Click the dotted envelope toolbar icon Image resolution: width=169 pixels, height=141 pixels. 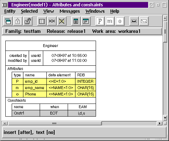[x=144, y=21]
